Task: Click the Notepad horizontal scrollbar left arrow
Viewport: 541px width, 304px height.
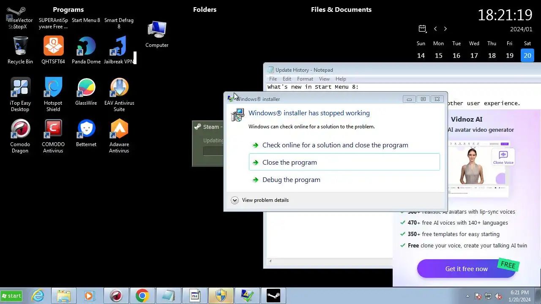Action: (x=270, y=261)
